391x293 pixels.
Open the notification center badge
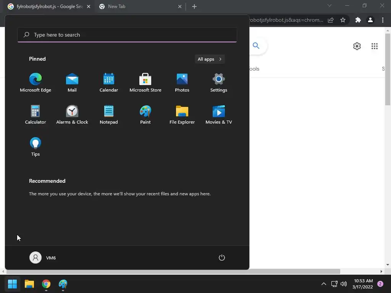click(x=380, y=284)
